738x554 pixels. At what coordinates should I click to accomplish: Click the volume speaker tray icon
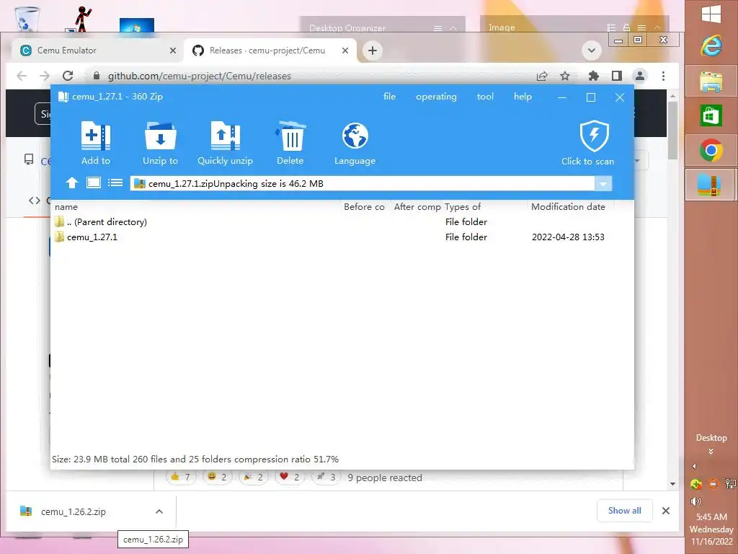tap(696, 501)
